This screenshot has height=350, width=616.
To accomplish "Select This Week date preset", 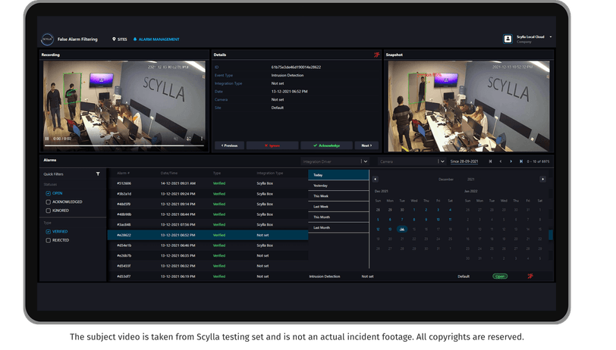I will coord(338,196).
